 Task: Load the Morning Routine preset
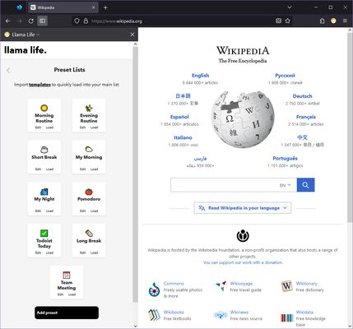click(x=49, y=127)
